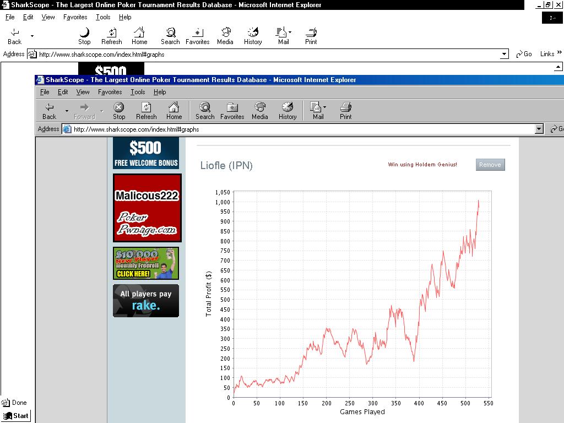Expand the Back history arrow in the front window
Viewport: 564px width, 423px height.
67,111
